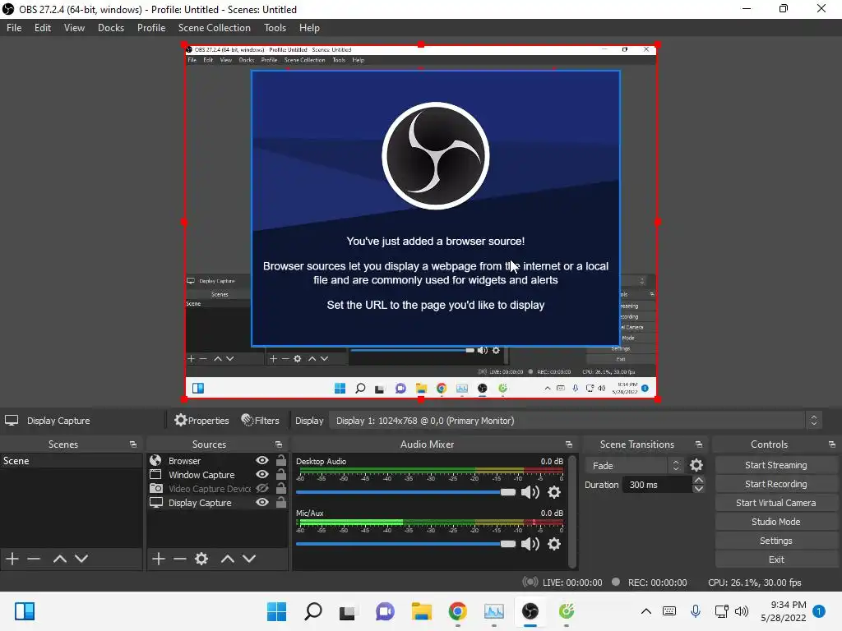Open Mic/Aux settings gear
Viewport: 842px width, 631px height.
click(x=554, y=544)
